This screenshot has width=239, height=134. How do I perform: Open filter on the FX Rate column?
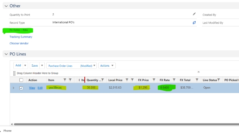pos(174,80)
